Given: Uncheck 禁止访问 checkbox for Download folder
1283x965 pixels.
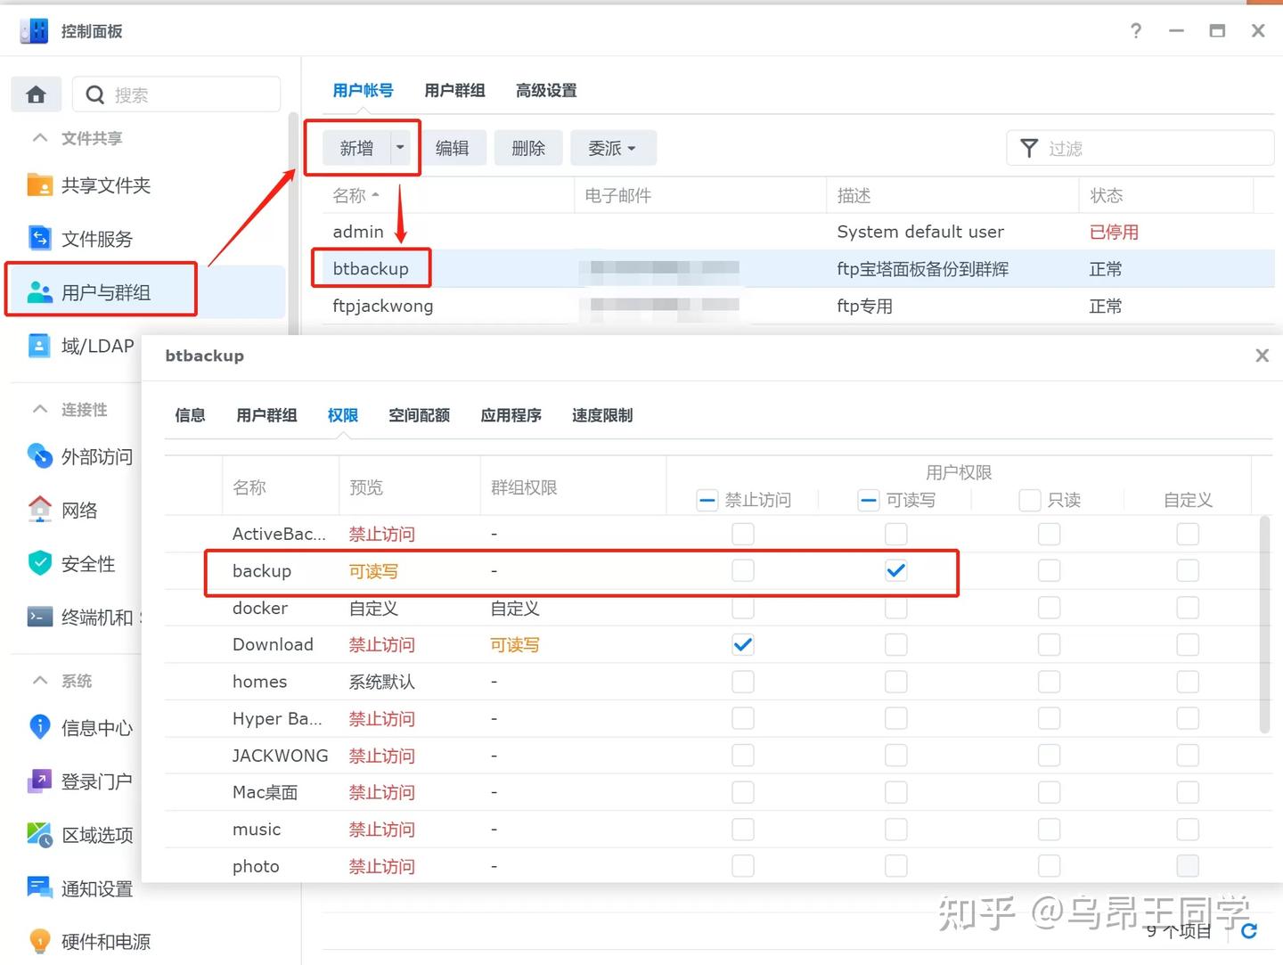Looking at the screenshot, I should [742, 644].
